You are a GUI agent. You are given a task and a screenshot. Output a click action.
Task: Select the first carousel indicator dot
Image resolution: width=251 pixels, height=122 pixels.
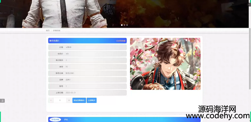click(122, 25)
